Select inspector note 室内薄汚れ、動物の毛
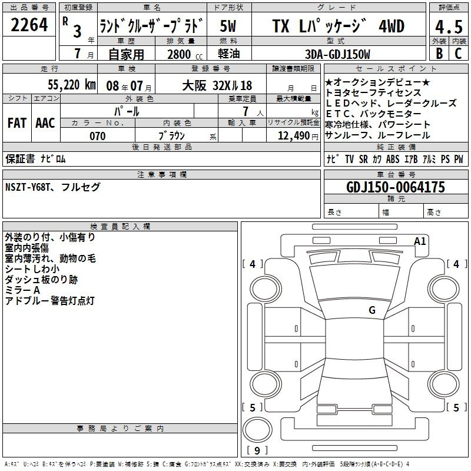The width and height of the screenshot is (471, 471). (50, 258)
